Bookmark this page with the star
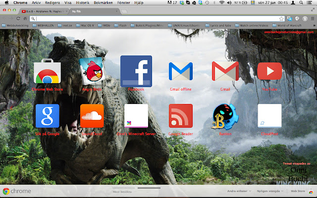The width and height of the screenshot is (317, 198). point(281,19)
